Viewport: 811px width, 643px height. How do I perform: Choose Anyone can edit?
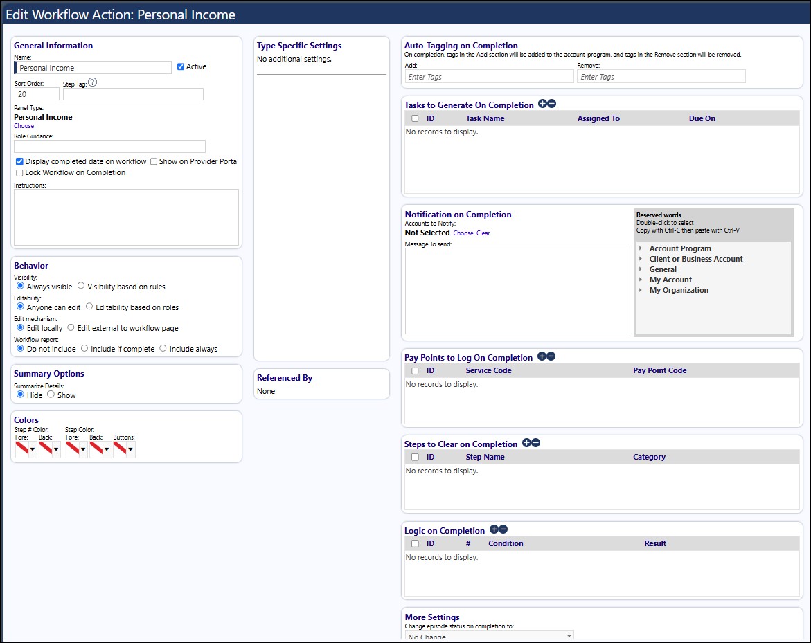pos(20,307)
